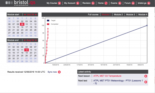Click the Next lesson label

(84, 76)
